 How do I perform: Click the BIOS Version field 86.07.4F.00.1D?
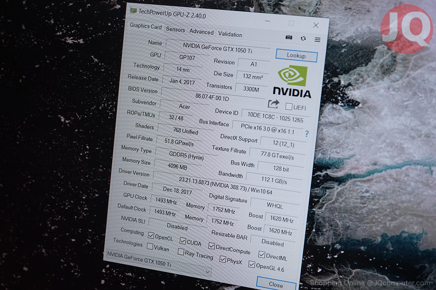click(213, 97)
